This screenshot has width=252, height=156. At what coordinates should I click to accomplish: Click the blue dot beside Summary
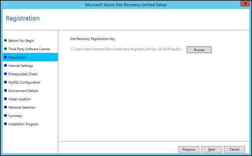tap(6, 115)
